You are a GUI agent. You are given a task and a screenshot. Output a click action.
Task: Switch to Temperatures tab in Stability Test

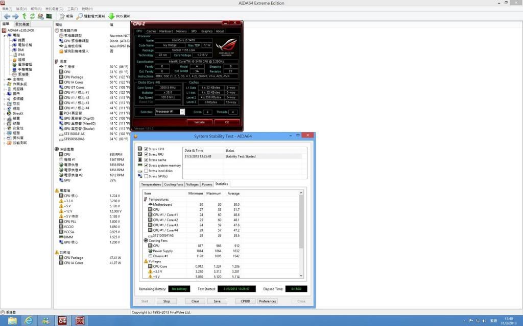[x=151, y=184]
